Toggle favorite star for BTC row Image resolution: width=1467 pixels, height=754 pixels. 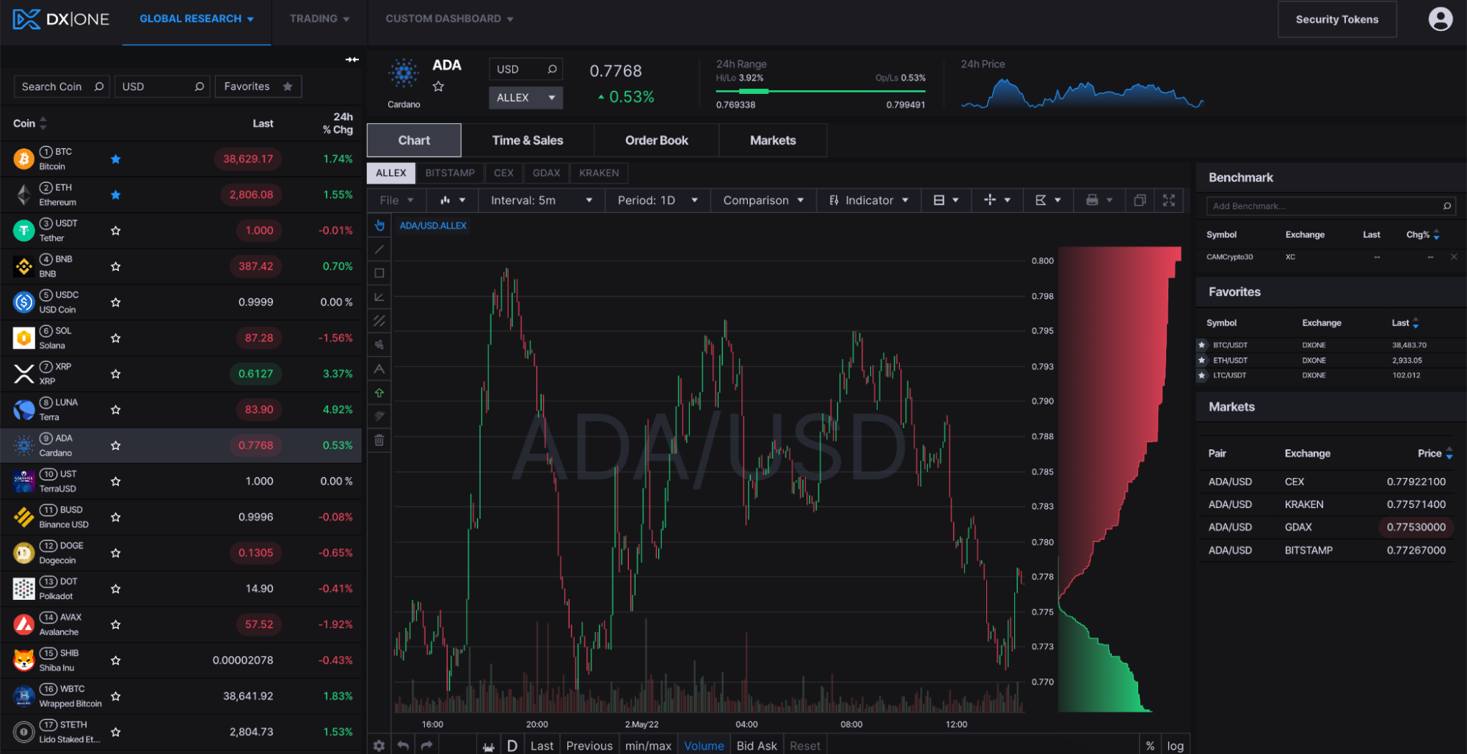point(115,159)
